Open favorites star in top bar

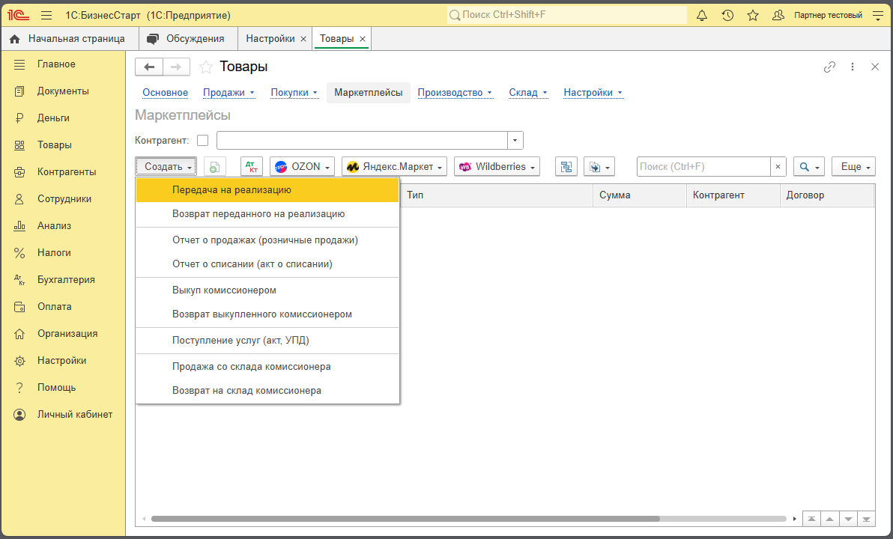tap(753, 16)
